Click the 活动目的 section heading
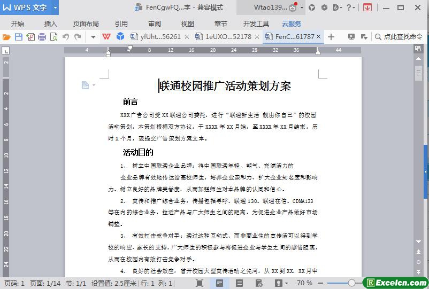Image resolution: width=429 pixels, height=289 pixels. [x=138, y=152]
